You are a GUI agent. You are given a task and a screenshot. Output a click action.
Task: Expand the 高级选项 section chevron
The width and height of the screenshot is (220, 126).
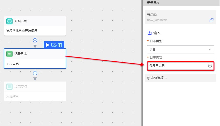coord(166,78)
